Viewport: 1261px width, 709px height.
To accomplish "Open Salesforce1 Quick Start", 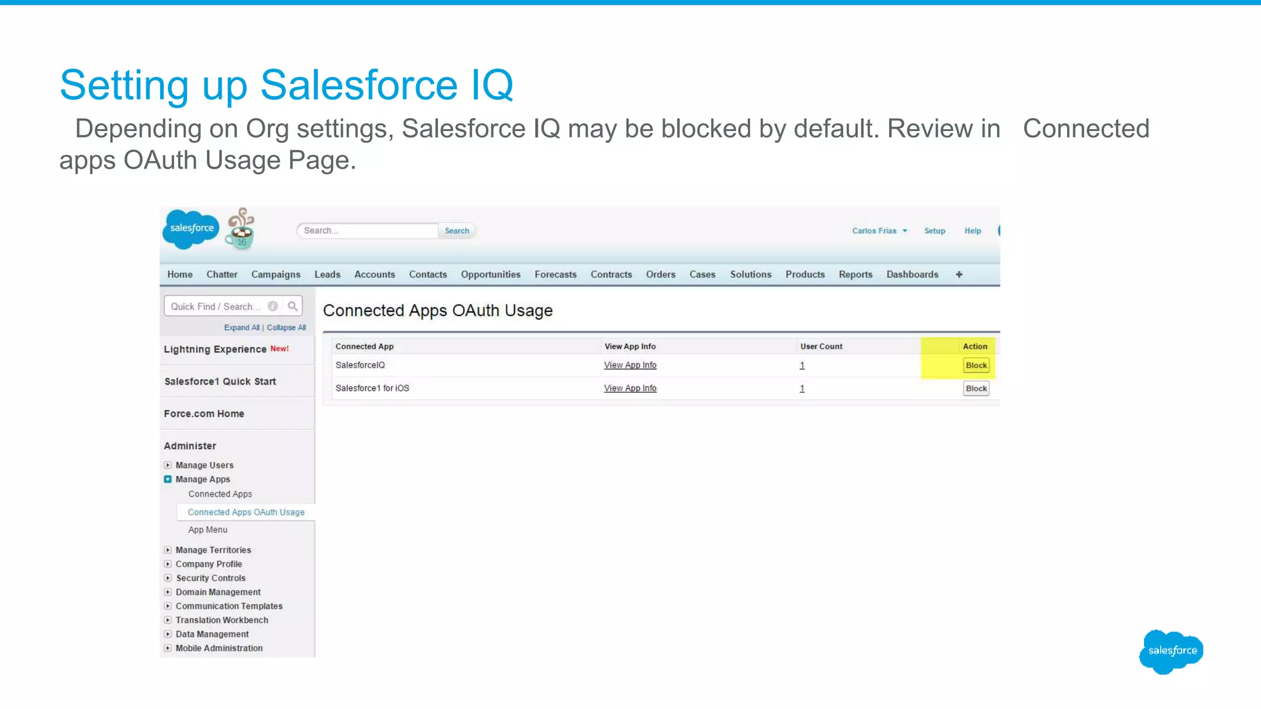I will (220, 382).
